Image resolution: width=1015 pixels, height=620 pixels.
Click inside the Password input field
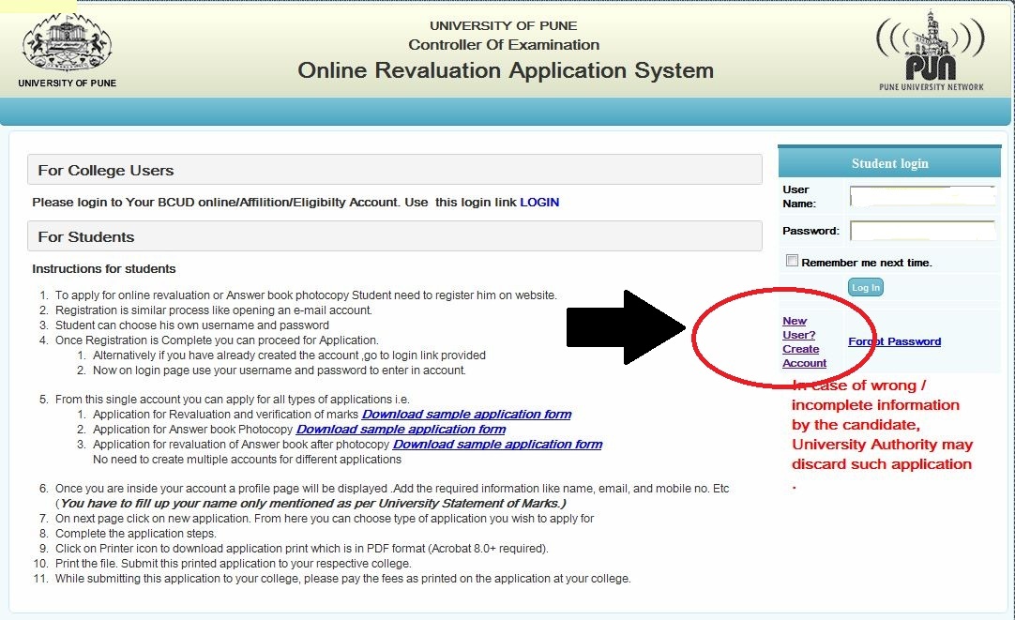click(x=922, y=228)
